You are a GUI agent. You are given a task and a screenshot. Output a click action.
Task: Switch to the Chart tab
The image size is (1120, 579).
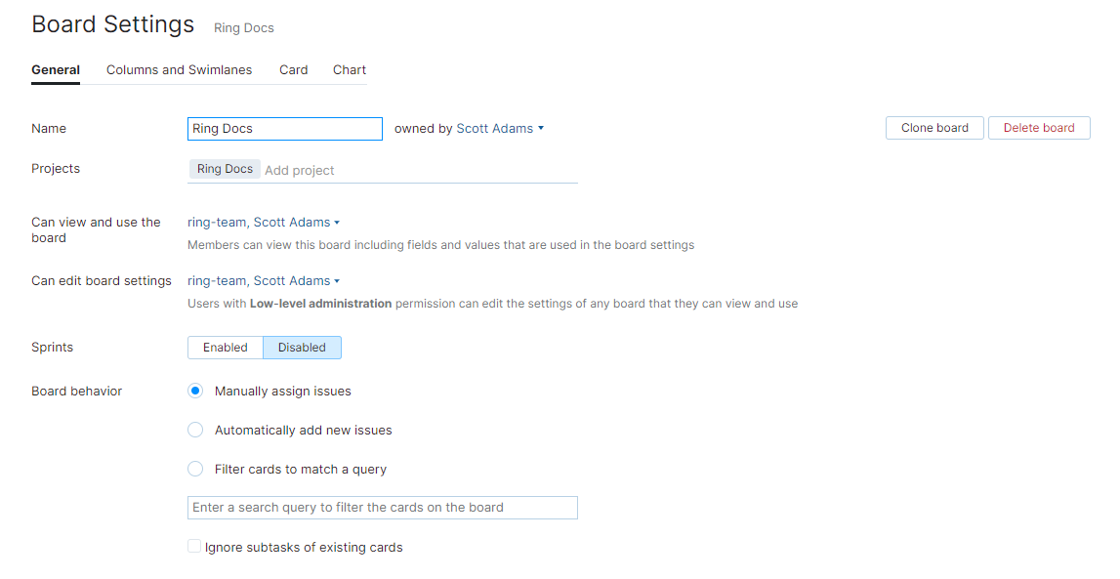(349, 69)
